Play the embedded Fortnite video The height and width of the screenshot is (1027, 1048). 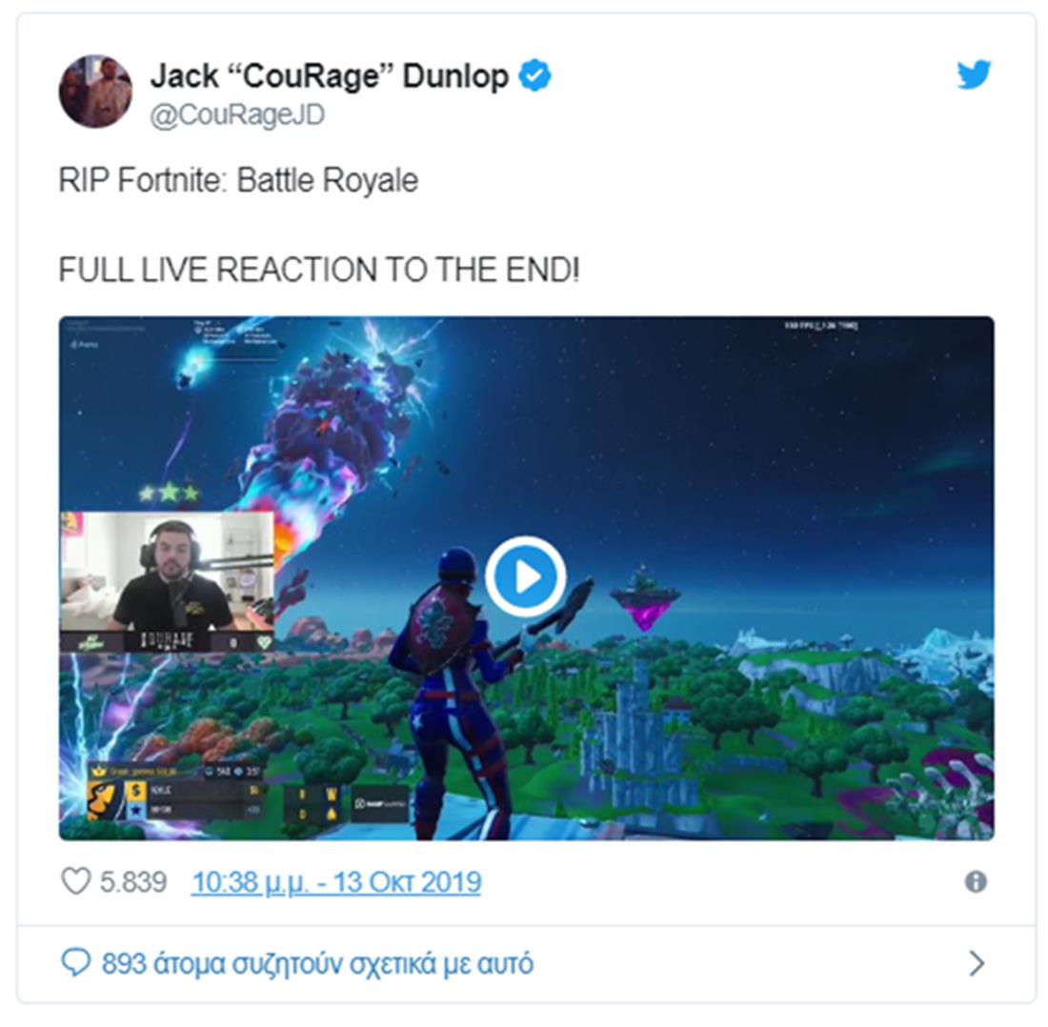[526, 576]
